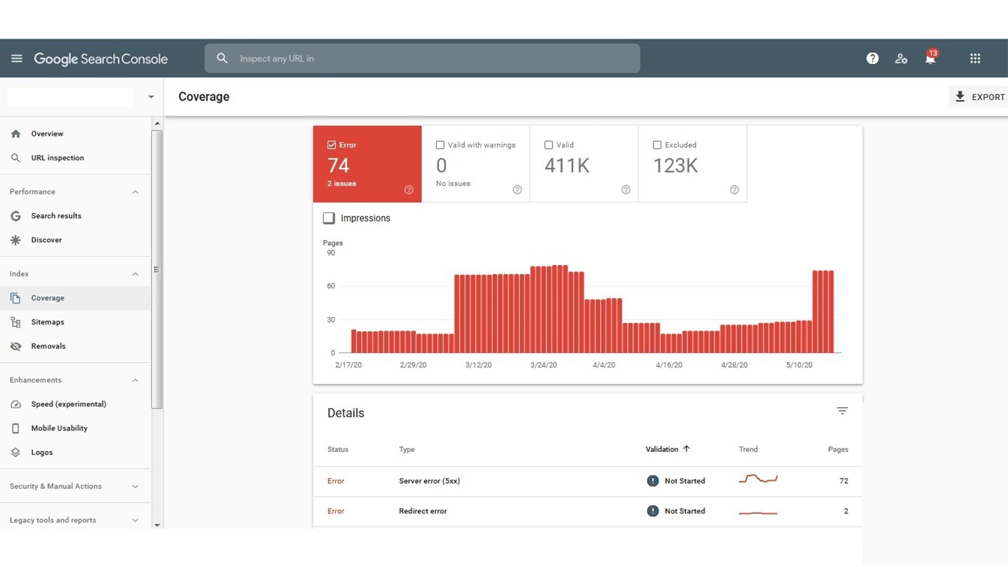1008x567 pixels.
Task: Enable the Valid with warnings checkbox
Action: click(440, 145)
